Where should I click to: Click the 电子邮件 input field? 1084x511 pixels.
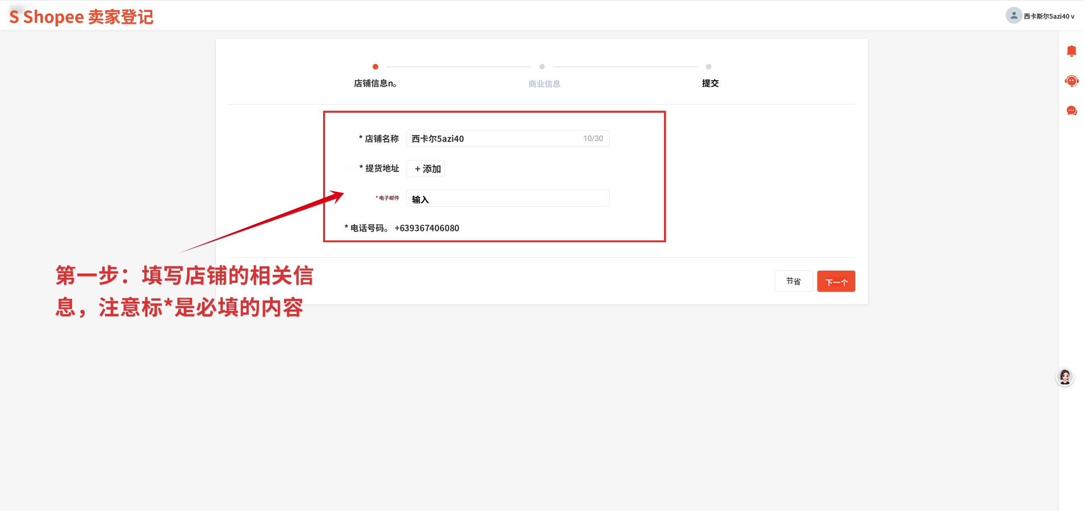tap(508, 198)
